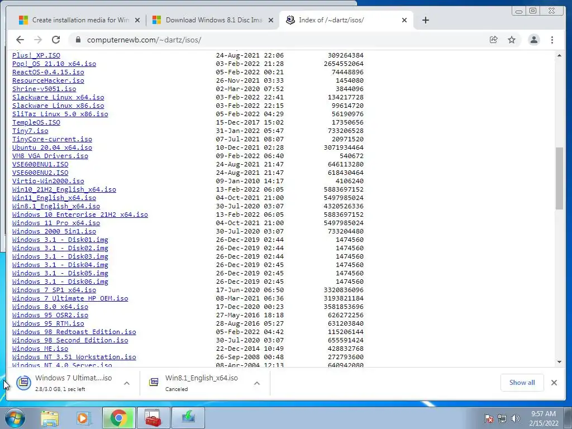Screen dimensions: 572x429
Task: Download Windows_3.1_-_Disk06.img
Action: pos(60,282)
